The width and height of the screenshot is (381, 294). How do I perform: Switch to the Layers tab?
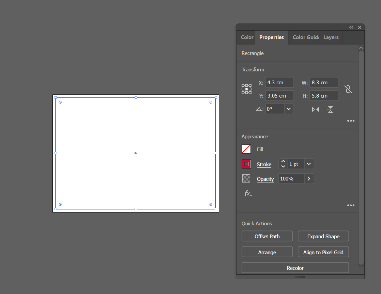(x=331, y=37)
